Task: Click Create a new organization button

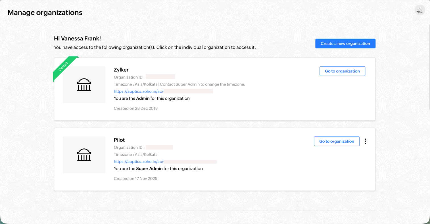Action: (345, 44)
